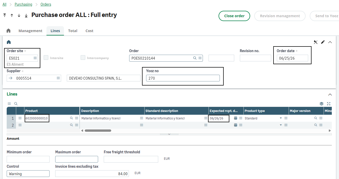339x179 pixels.
Task: Click the Minimum order field
Action: [x=28, y=159]
